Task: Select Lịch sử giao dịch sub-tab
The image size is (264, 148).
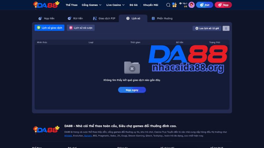Action: pyautogui.click(x=49, y=28)
